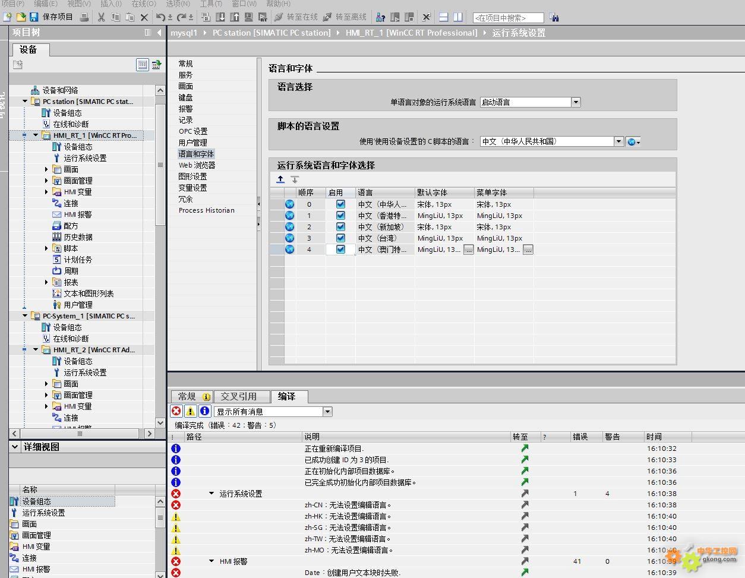
Task: Click the search-in-project binoculars icon
Action: coord(554,17)
